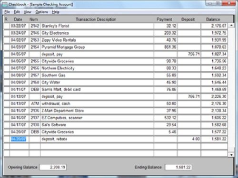Open the Help menu
The height and width of the screenshot is (178, 238).
56,12
